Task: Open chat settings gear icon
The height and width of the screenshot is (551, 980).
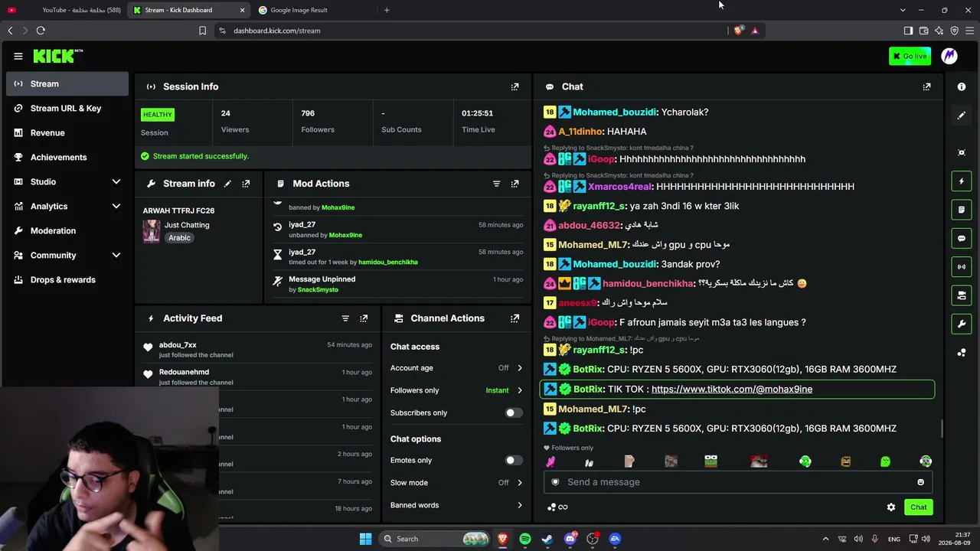Action: [x=891, y=507]
